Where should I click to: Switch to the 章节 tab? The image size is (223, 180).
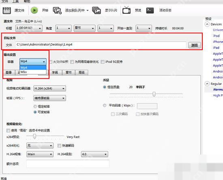tap(69, 72)
